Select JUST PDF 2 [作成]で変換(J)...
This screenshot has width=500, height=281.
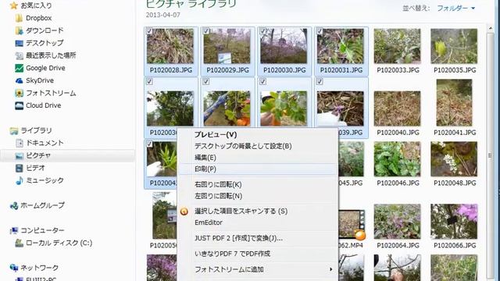point(238,238)
